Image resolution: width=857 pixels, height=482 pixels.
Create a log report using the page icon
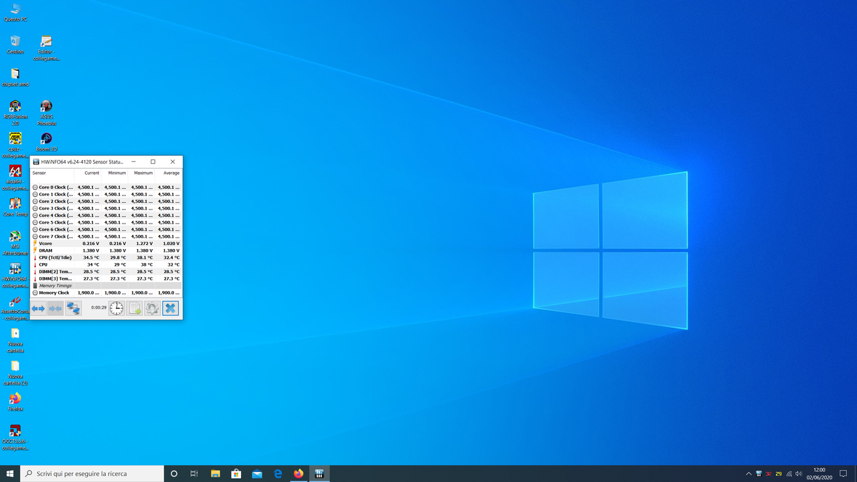pos(135,308)
